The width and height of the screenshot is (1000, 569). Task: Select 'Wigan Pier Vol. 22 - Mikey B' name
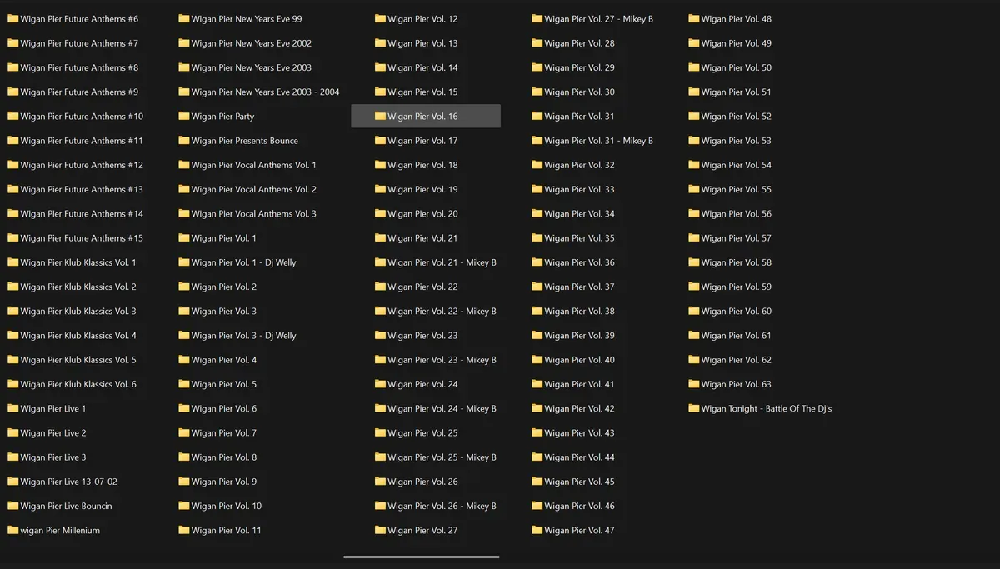pos(442,312)
